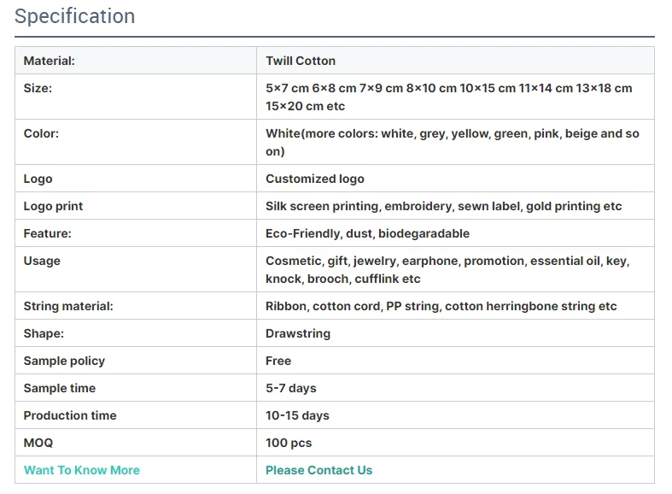Click the "Eco-Friendly, dust, biodegaradable" feature text
Viewport: 672px width, 494px height.
[367, 233]
